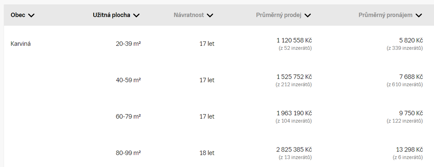Sort by Průměrný pronájem header text
The height and width of the screenshot is (167, 434).
(386, 15)
